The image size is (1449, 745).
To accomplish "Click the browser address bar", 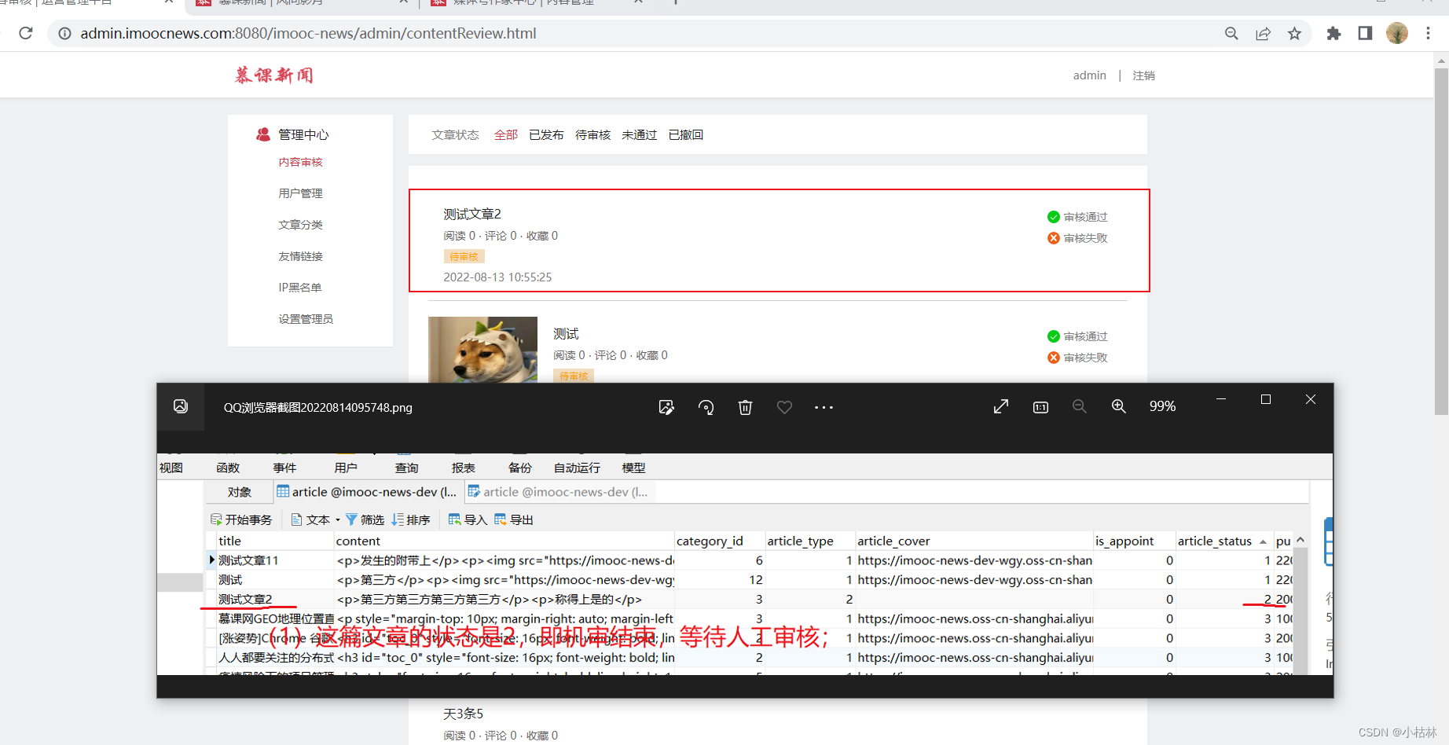I will [314, 33].
